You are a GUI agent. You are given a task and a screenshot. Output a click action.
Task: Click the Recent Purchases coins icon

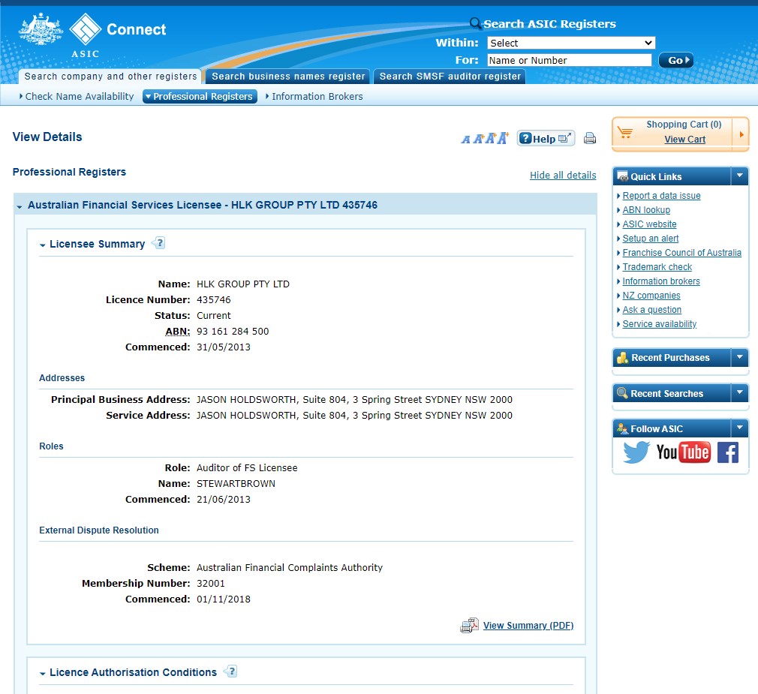[623, 358]
